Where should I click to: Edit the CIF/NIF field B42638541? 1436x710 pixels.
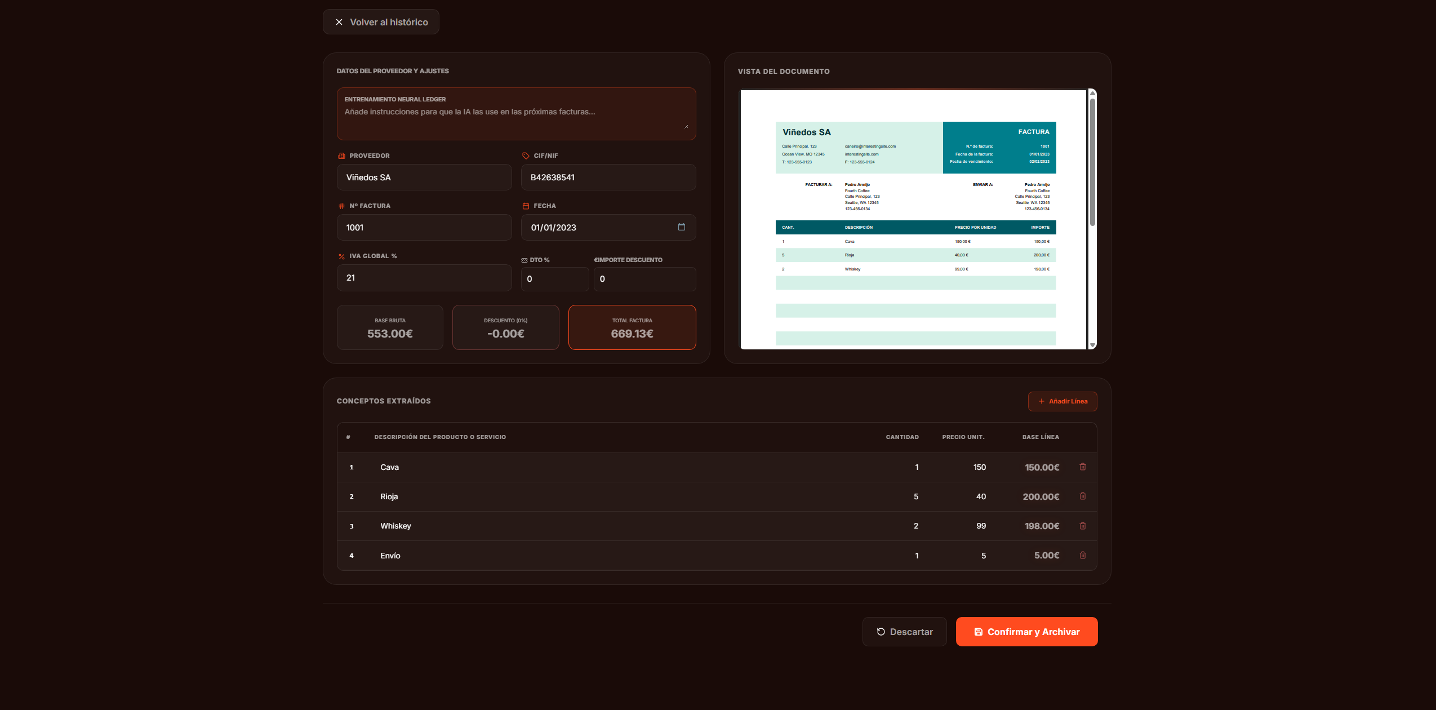(x=608, y=177)
